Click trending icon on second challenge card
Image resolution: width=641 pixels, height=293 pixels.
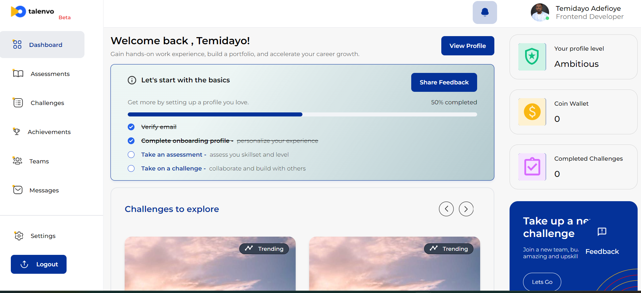pyautogui.click(x=434, y=248)
